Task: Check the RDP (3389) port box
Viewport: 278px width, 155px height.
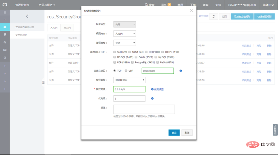Action: [115, 62]
